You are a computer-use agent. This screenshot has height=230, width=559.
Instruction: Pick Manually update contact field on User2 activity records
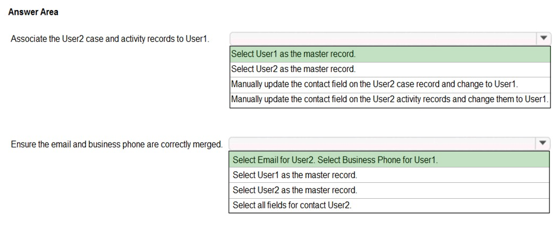tap(390, 100)
